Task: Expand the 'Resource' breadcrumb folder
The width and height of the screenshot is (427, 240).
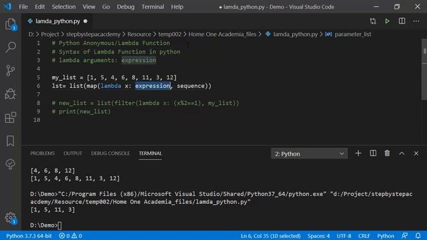Action: (139, 34)
